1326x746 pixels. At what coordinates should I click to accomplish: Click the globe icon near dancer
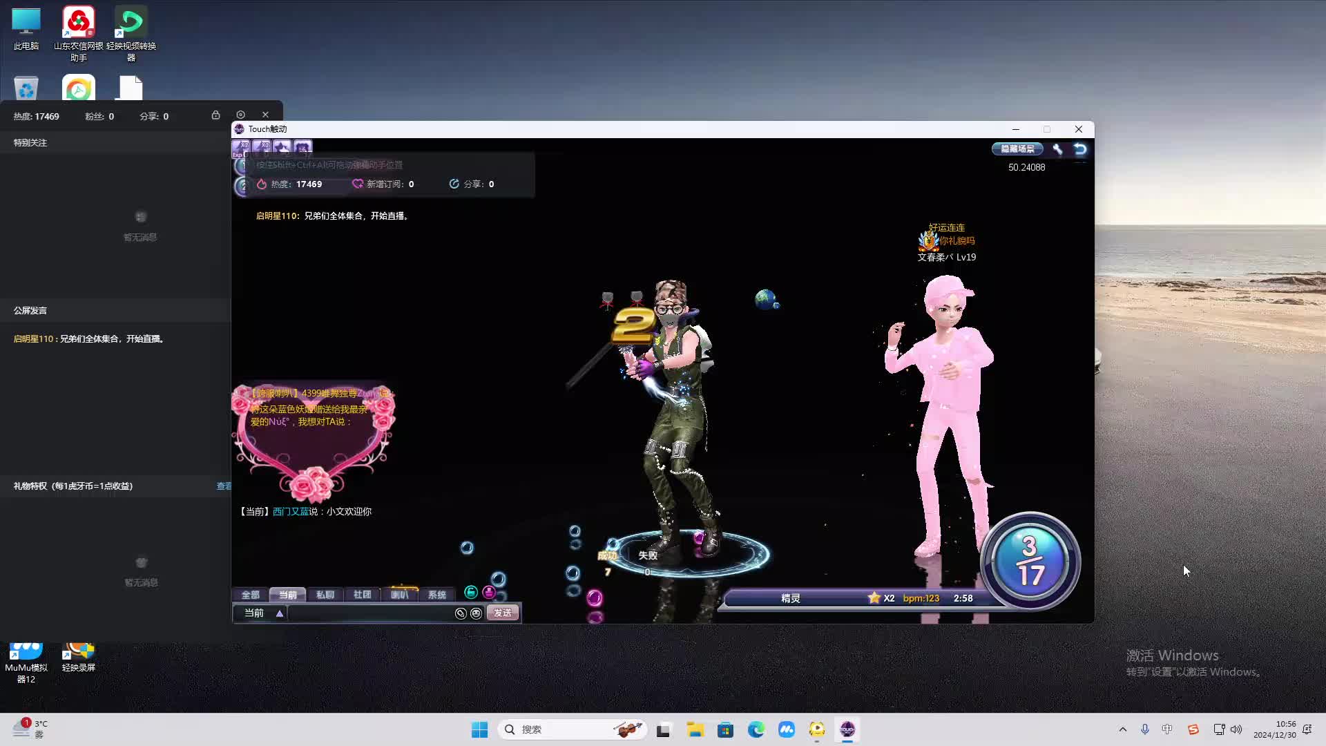tap(766, 299)
